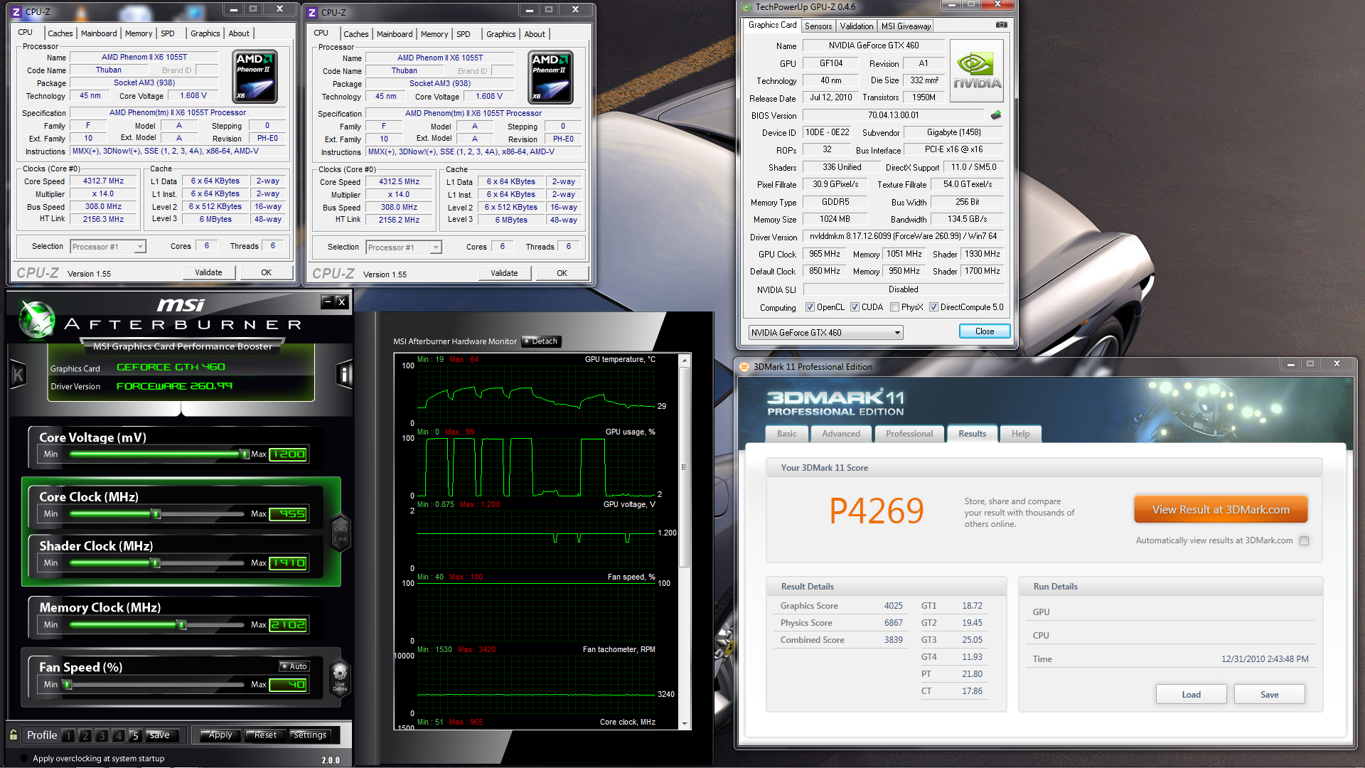Screen dimensions: 1365x768
Task: Open the Afterburner information i icon
Action: 344,374
